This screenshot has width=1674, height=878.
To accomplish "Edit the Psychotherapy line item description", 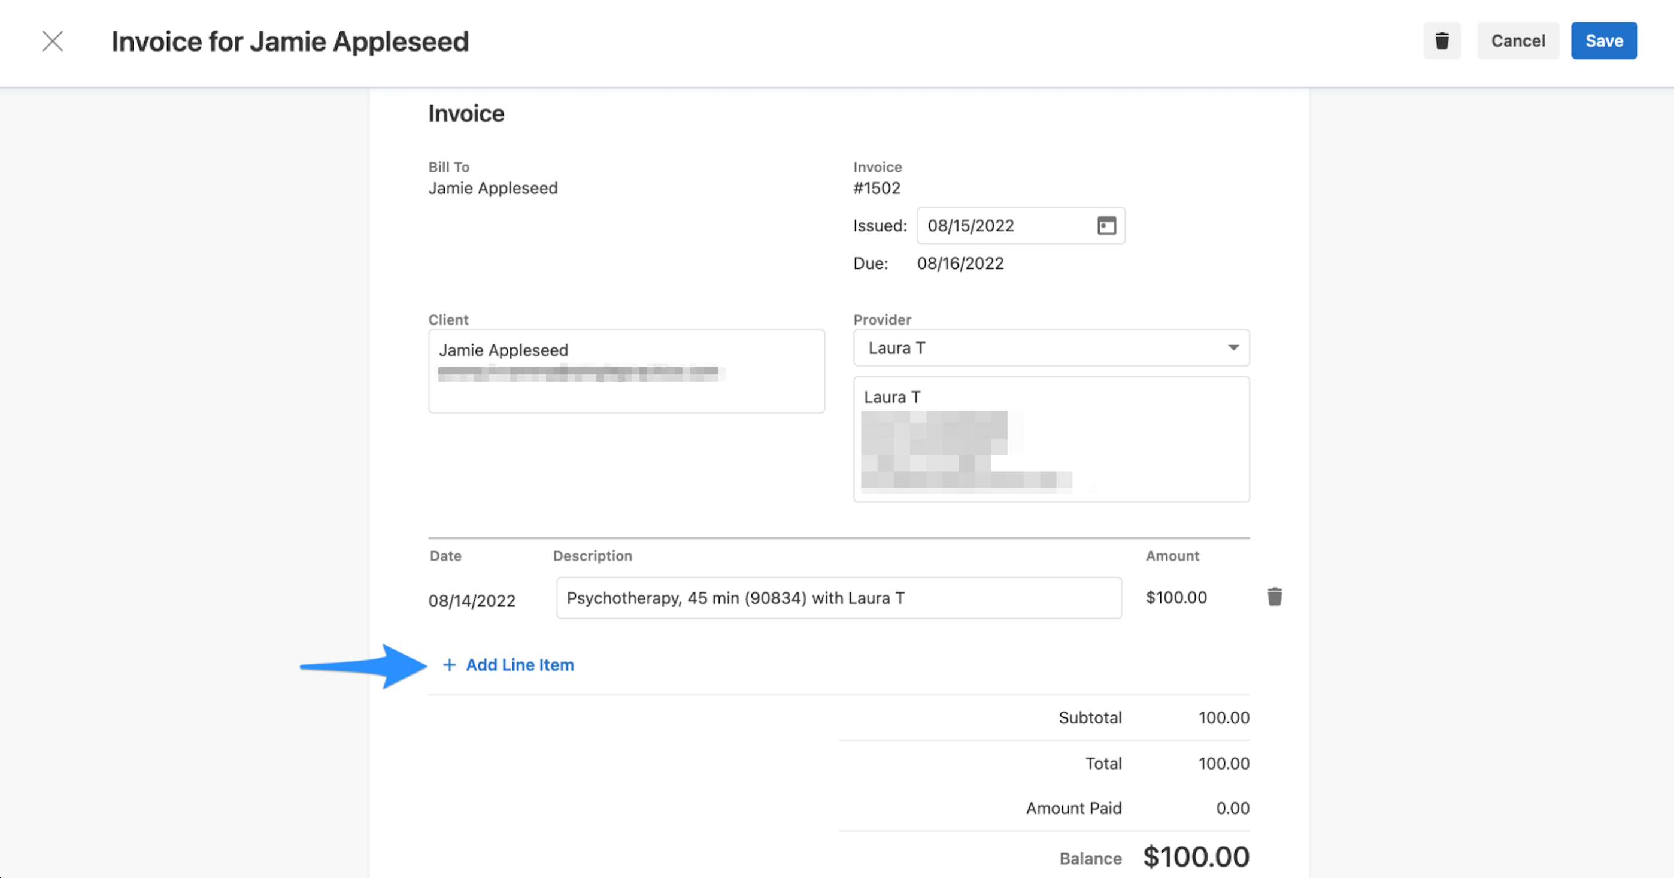I will pyautogui.click(x=838, y=598).
